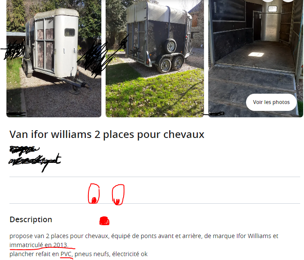
Task: Click the right round button above the interior photo
Action: pos(289,0)
